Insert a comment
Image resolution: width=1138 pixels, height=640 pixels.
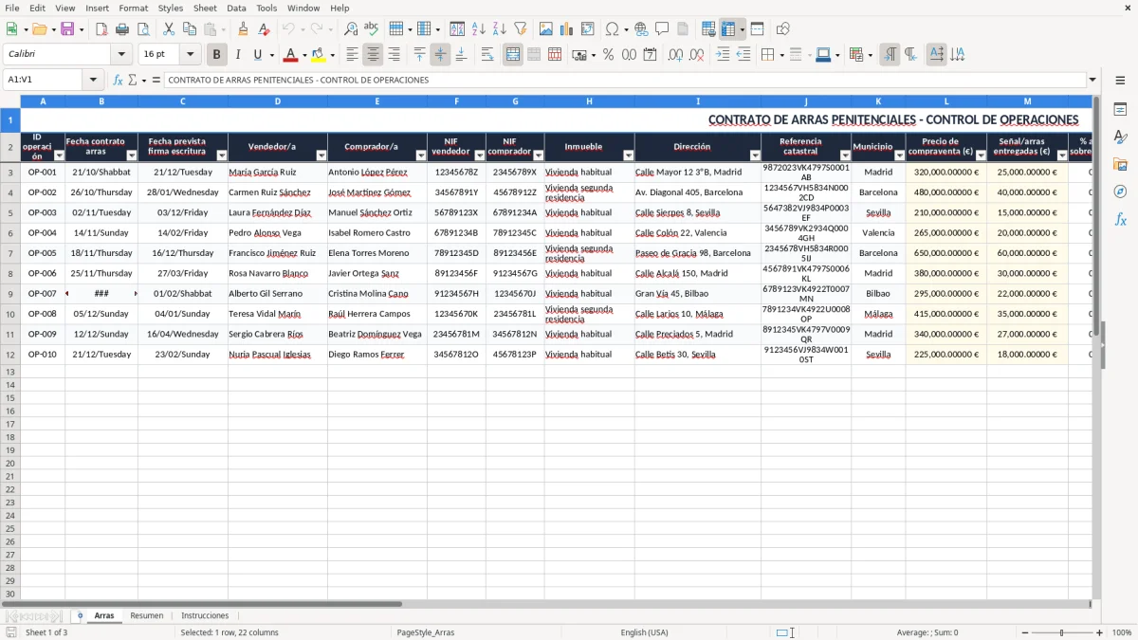click(x=662, y=29)
